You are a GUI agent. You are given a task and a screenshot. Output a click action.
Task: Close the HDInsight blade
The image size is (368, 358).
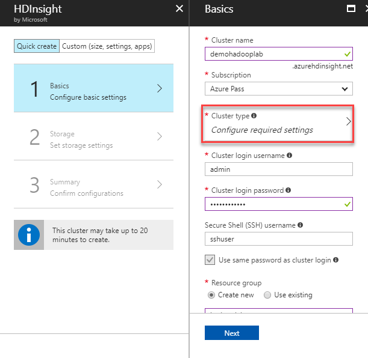(x=179, y=8)
